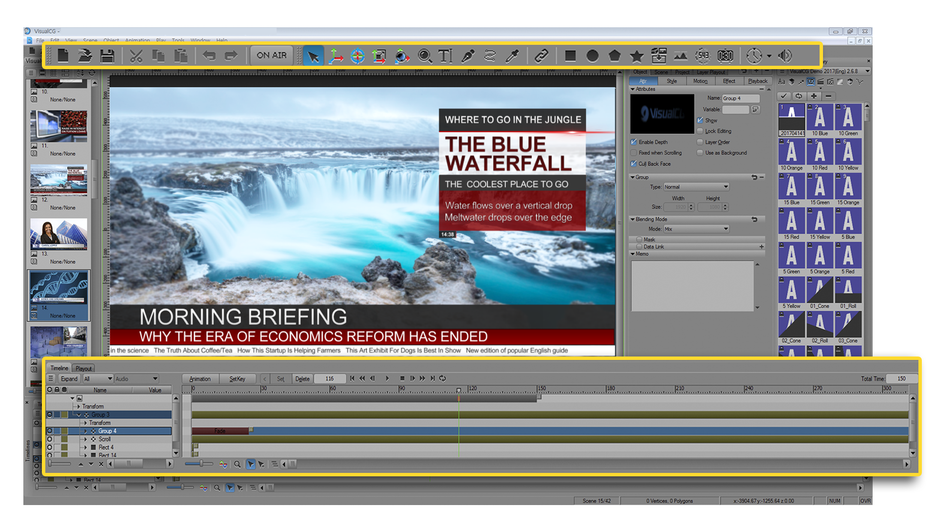This screenshot has width=935, height=526.
Task: Redo the last undone action
Action: 231,56
